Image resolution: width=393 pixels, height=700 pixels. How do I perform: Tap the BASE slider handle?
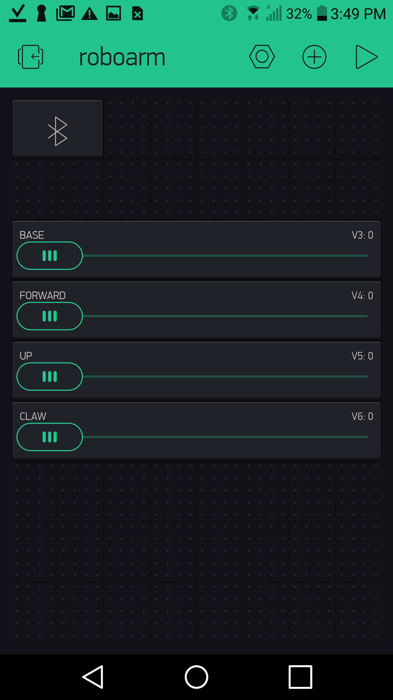50,256
